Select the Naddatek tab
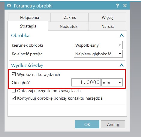 [68, 26]
